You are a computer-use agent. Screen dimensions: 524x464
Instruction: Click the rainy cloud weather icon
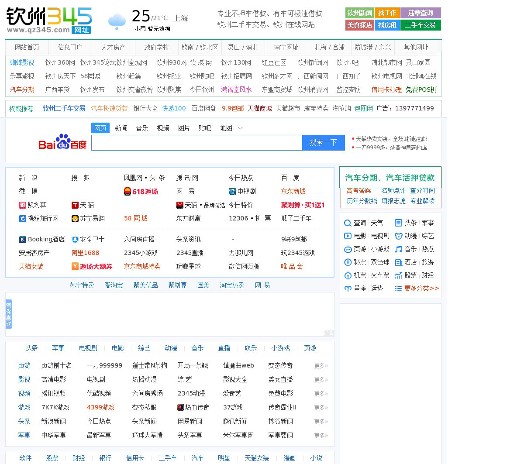117,21
